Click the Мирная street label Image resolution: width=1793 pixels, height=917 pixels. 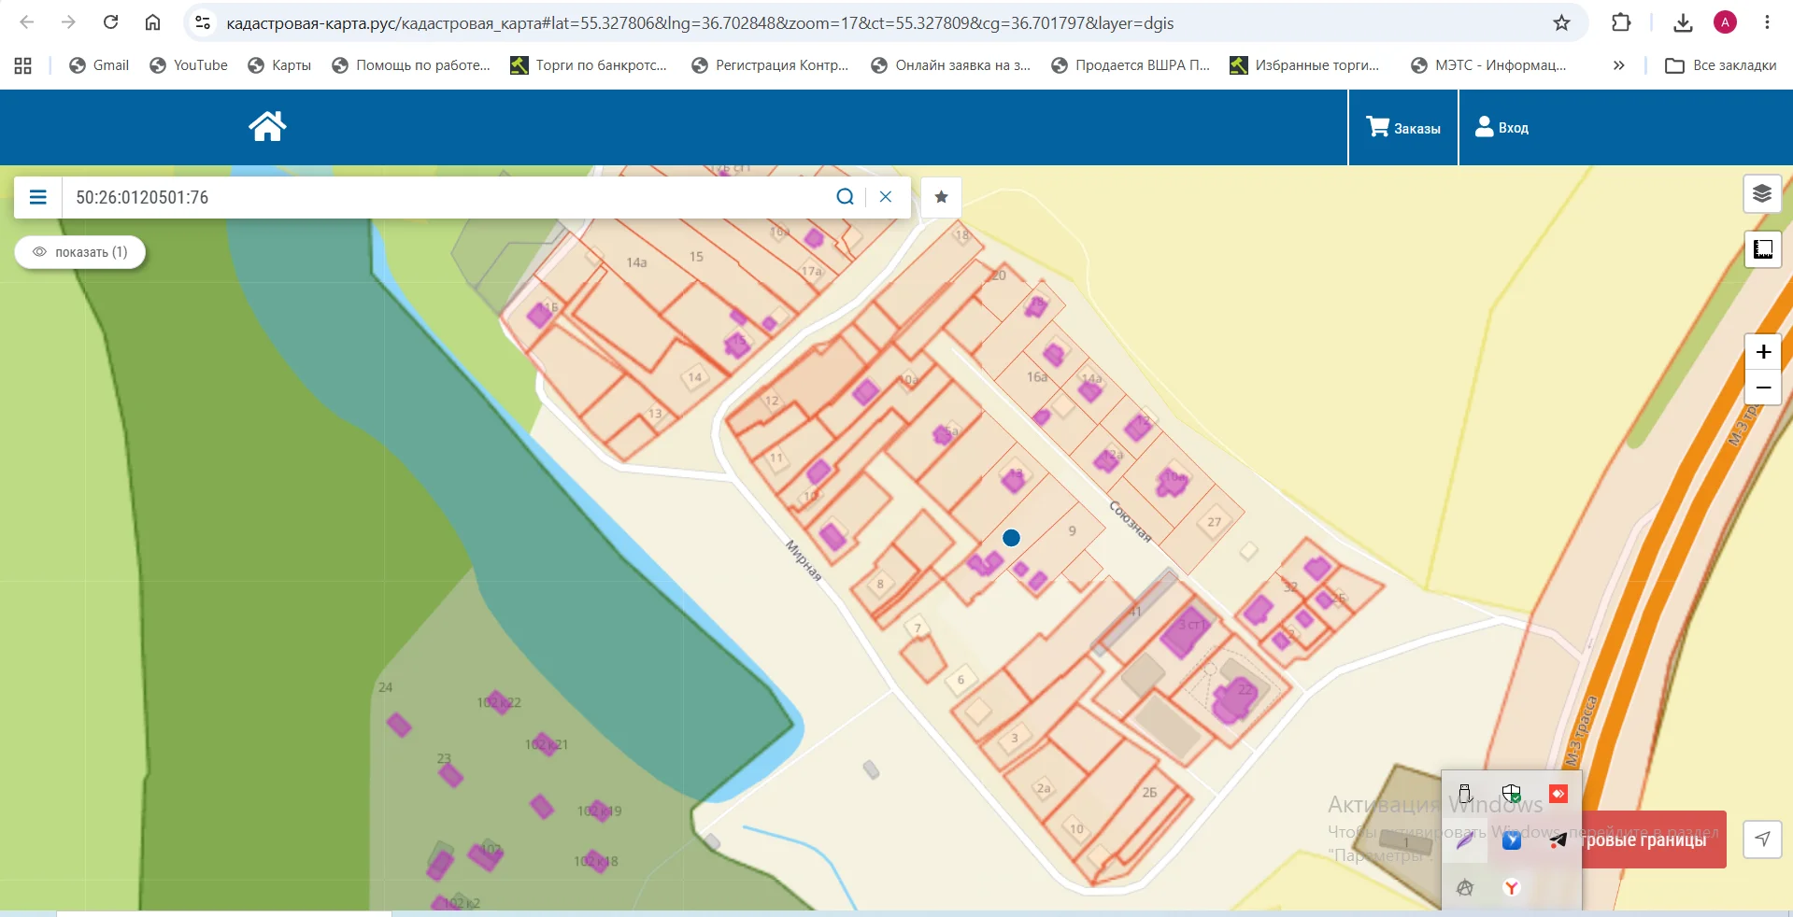pos(804,560)
